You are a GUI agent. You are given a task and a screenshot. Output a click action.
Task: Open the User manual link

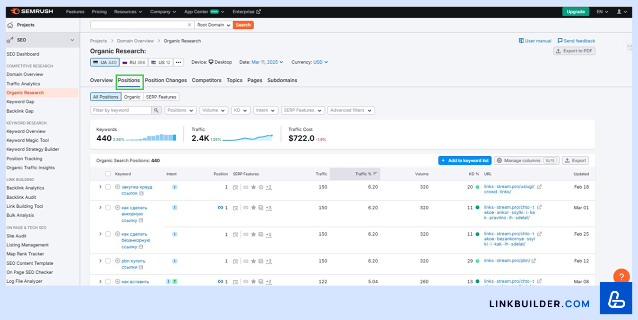pyautogui.click(x=535, y=41)
